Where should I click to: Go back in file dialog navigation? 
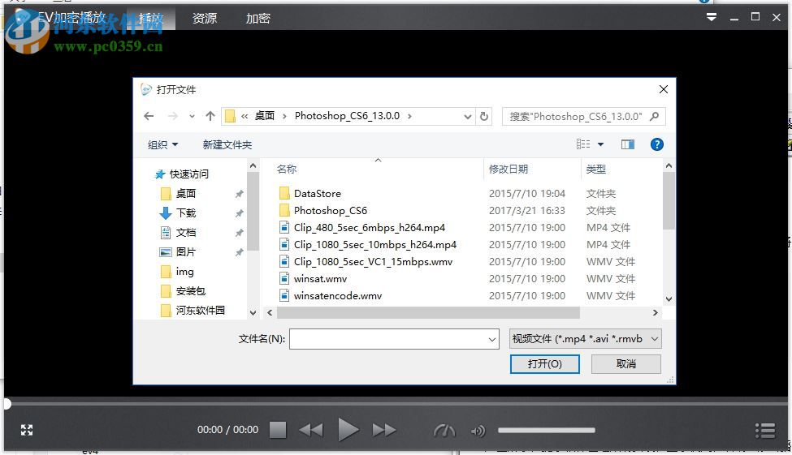tap(149, 116)
